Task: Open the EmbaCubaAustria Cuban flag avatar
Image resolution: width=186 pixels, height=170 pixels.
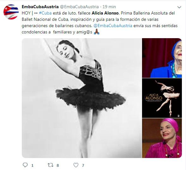Action: [11, 12]
